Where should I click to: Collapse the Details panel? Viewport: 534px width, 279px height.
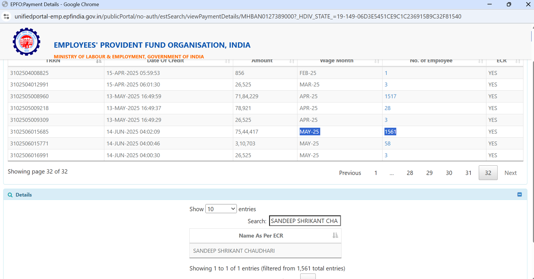pos(520,195)
